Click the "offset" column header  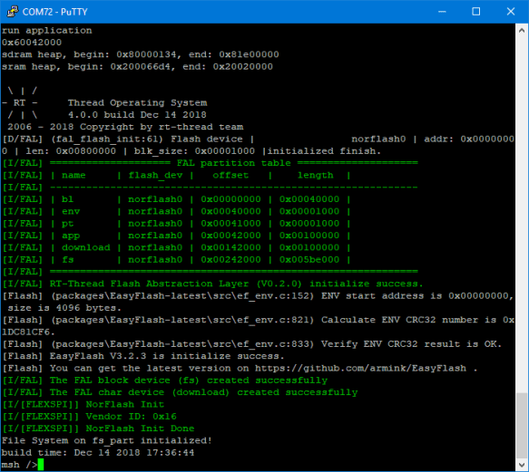(230, 175)
